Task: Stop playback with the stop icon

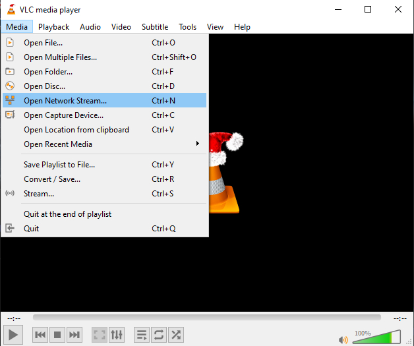Action: click(x=57, y=335)
